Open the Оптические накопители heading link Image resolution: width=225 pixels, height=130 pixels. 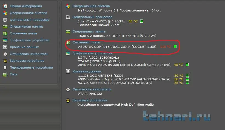click(92, 89)
